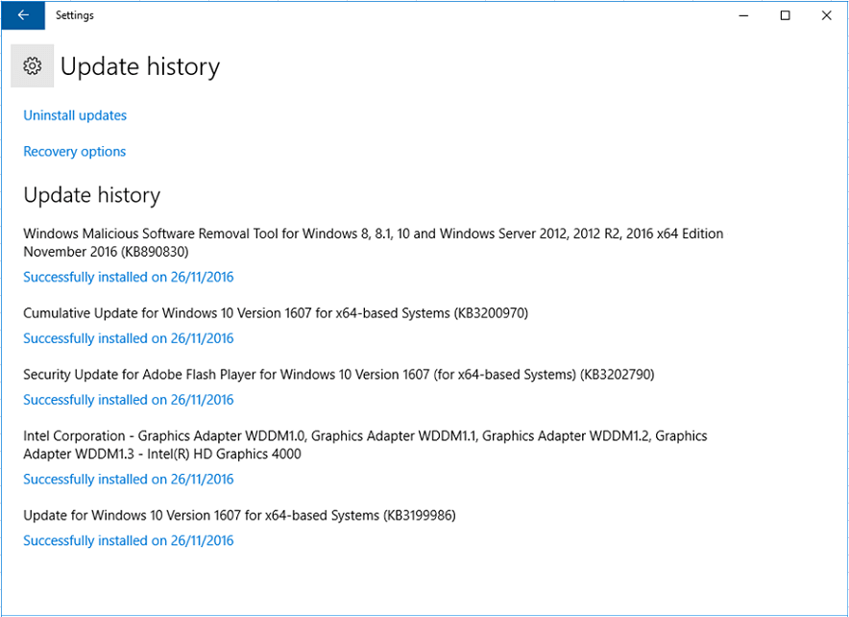Click install status under Adobe Flash Player update
Screen dimensions: 849x617
click(x=129, y=400)
